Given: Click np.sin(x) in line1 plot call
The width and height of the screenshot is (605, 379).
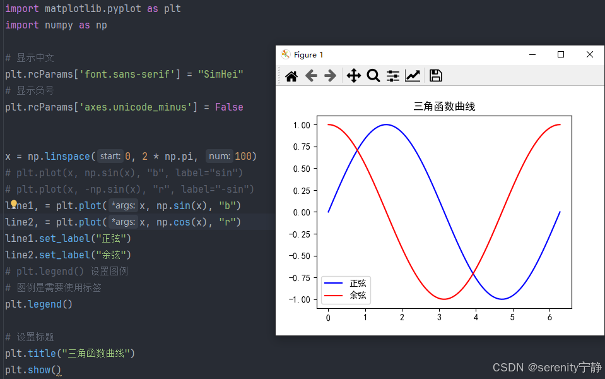Looking at the screenshot, I should coord(181,205).
